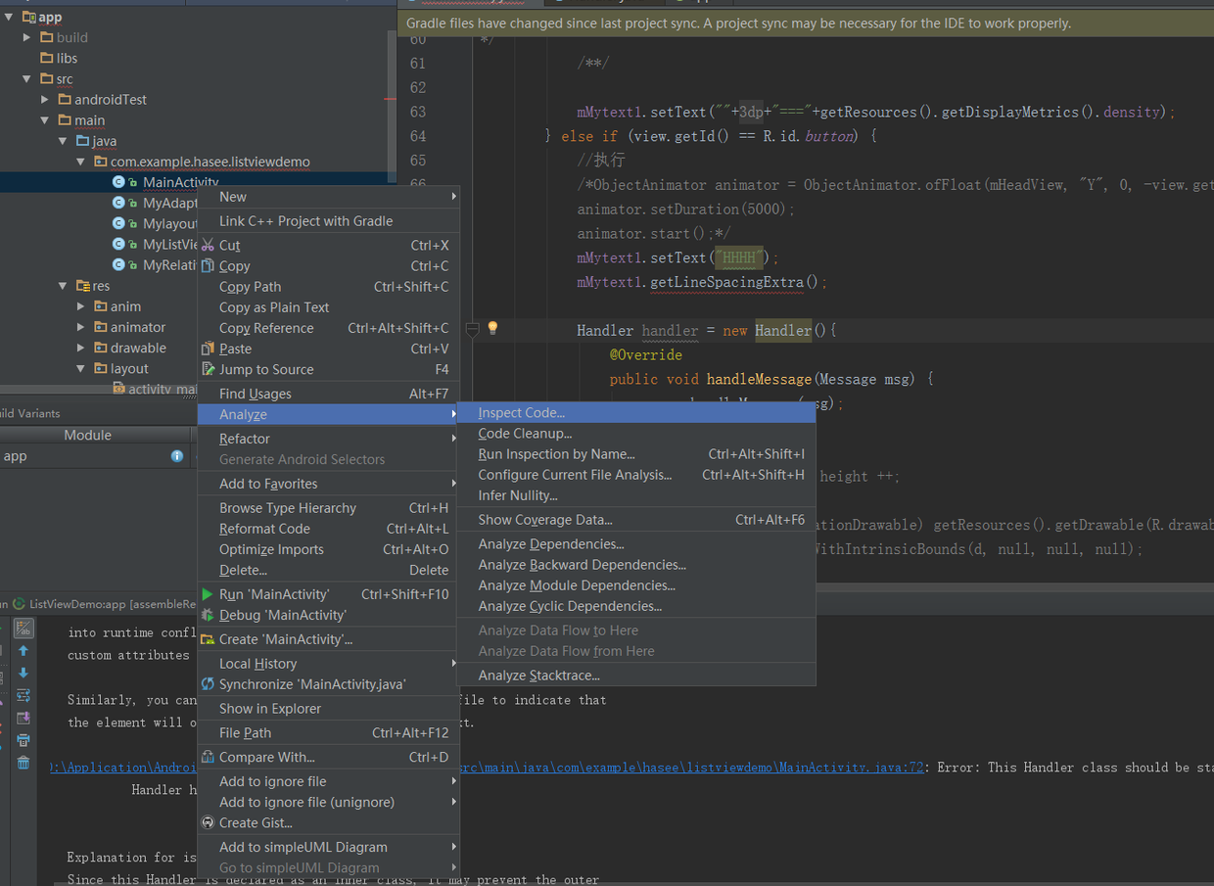This screenshot has height=886, width=1214.
Task: Click the trash icon to clear console
Action: [x=23, y=763]
